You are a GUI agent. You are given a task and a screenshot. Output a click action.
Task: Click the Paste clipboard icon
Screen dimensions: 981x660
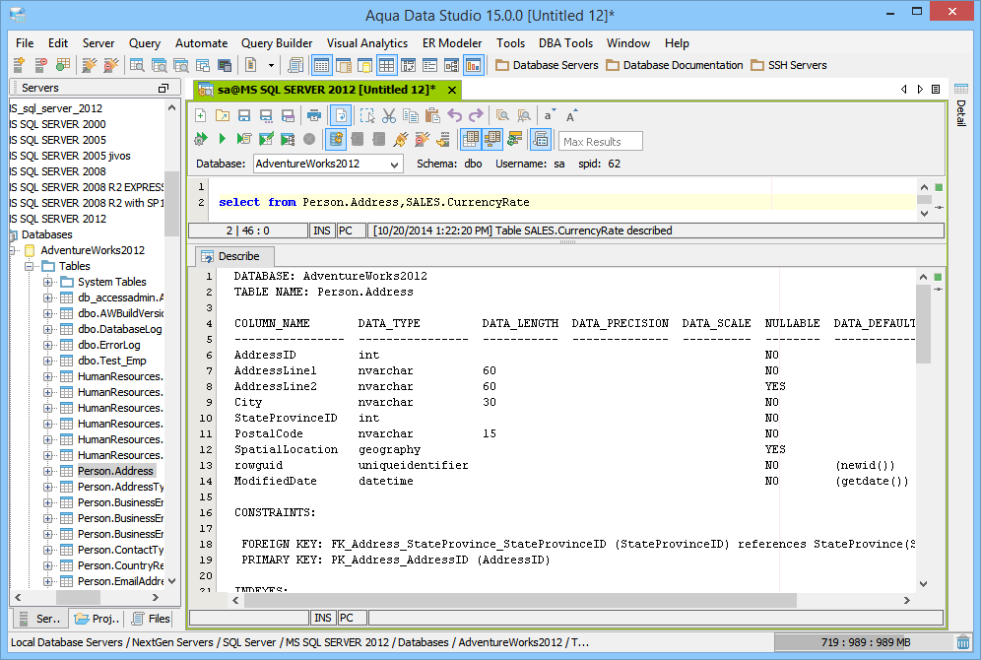[431, 115]
